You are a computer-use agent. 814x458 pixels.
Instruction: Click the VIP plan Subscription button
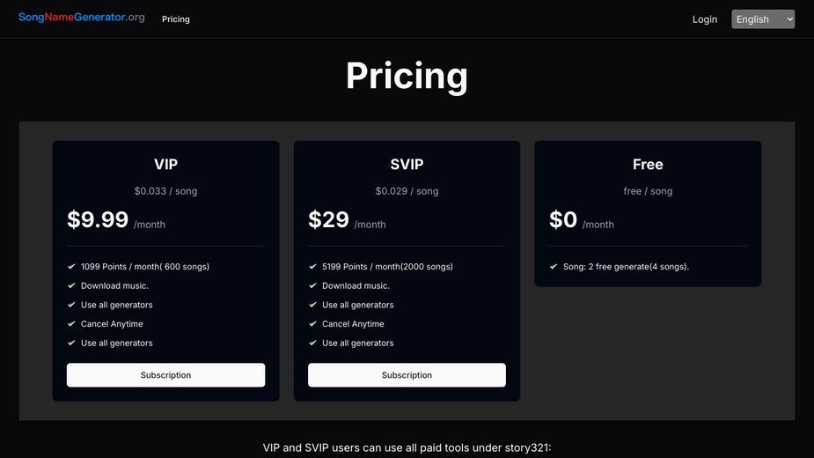(x=165, y=375)
